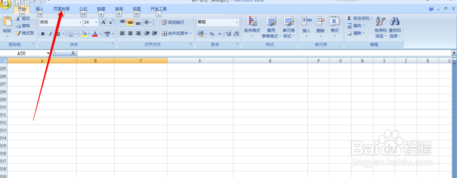Open Sort and Filter (排序和筛选)

coord(381,27)
